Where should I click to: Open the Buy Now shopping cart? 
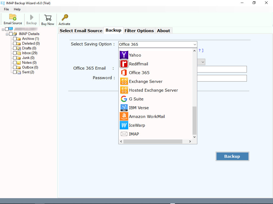pyautogui.click(x=48, y=18)
